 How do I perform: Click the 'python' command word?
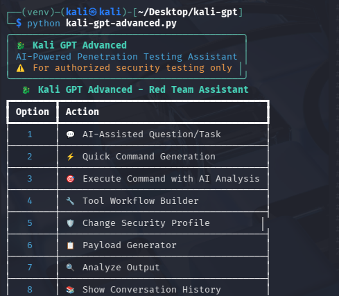pyautogui.click(x=44, y=24)
